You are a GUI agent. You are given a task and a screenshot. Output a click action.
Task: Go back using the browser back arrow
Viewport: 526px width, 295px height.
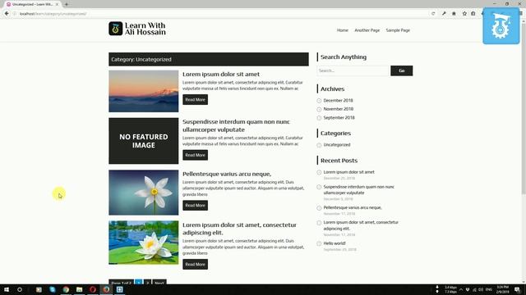pos(7,14)
